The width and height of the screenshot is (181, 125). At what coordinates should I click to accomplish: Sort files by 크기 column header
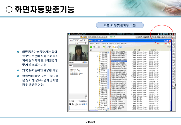pos(132,50)
